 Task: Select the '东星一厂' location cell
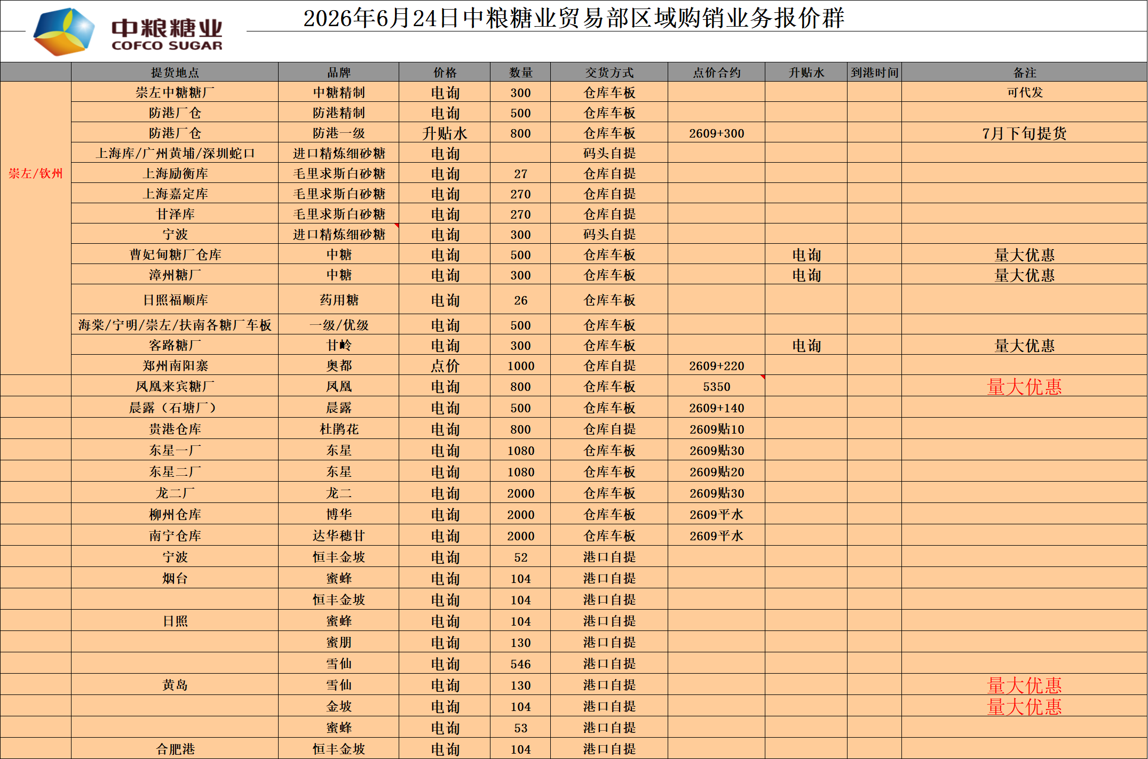tap(175, 450)
